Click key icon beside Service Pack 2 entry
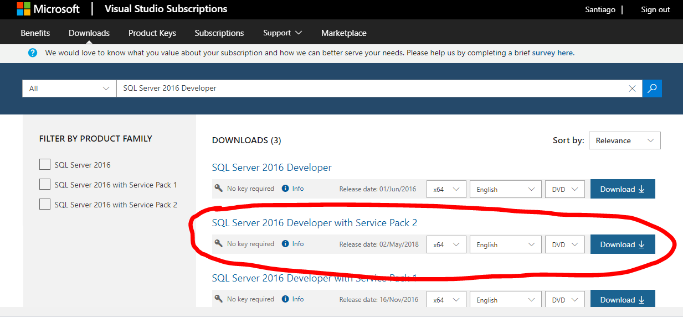683x318 pixels. (x=219, y=244)
